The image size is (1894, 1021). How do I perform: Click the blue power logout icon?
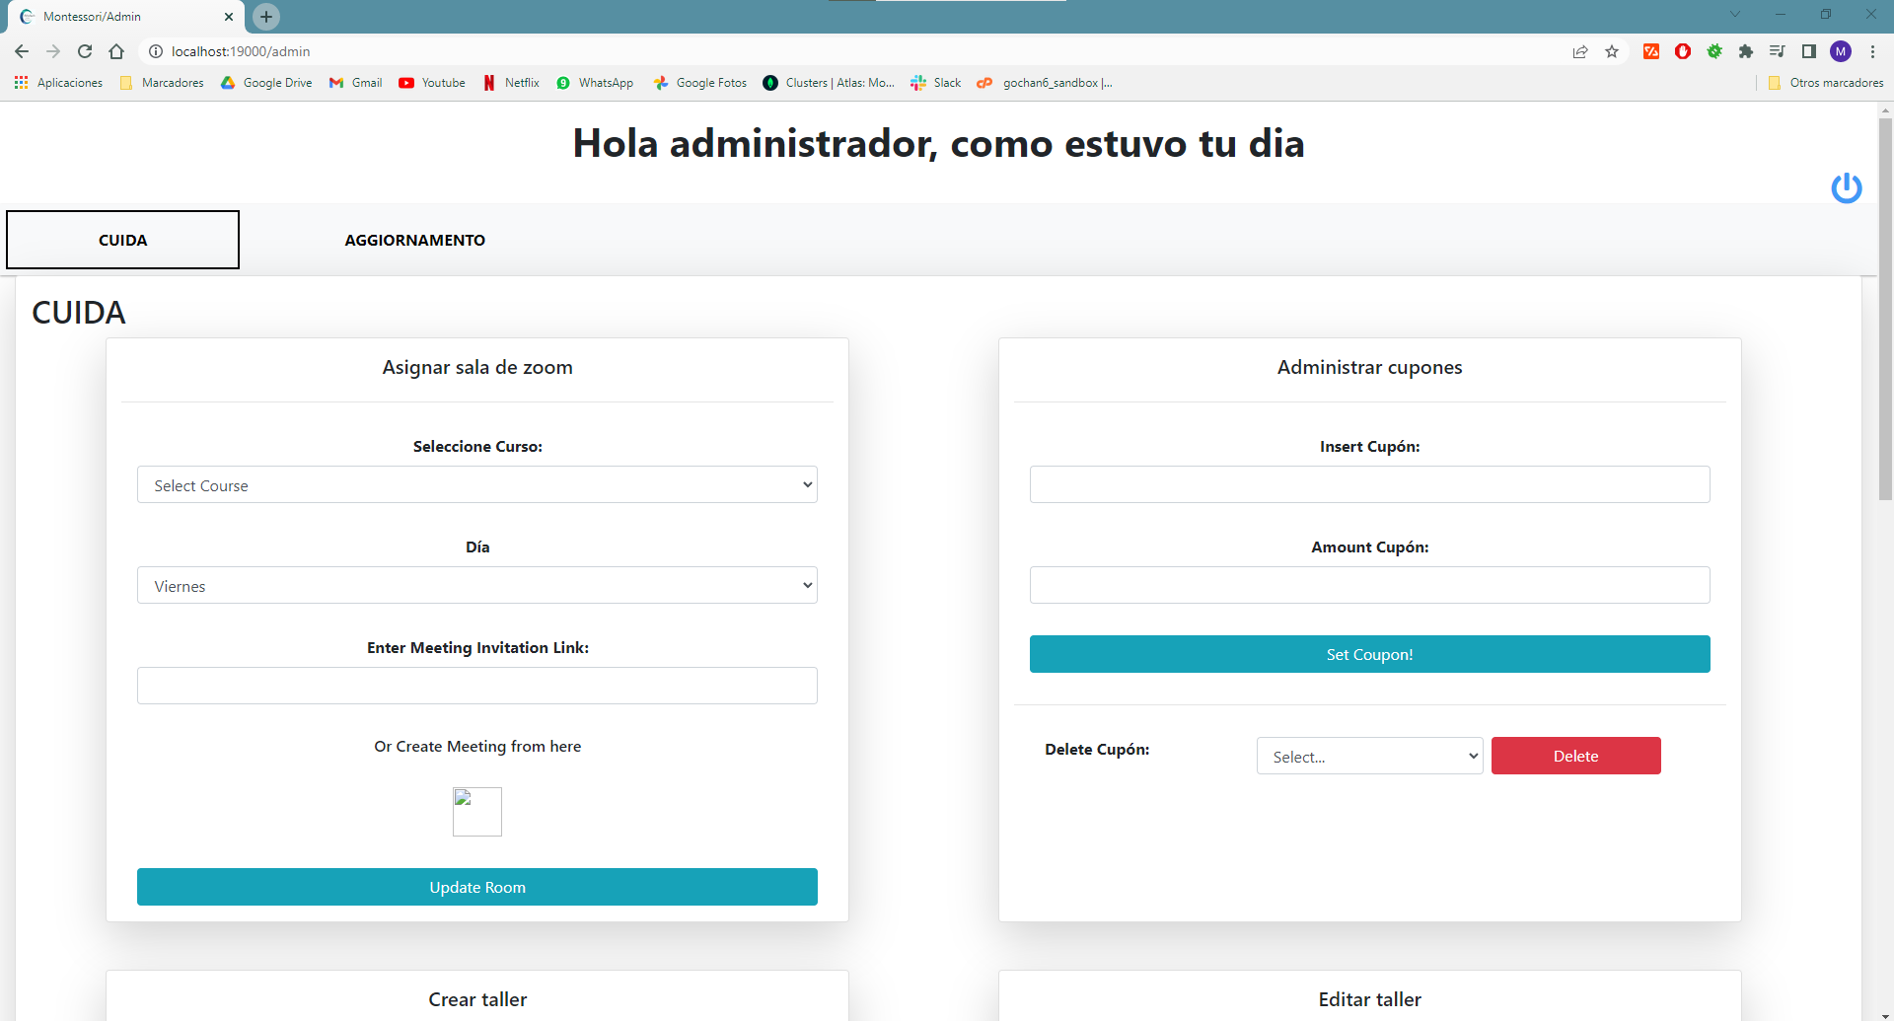1846,187
